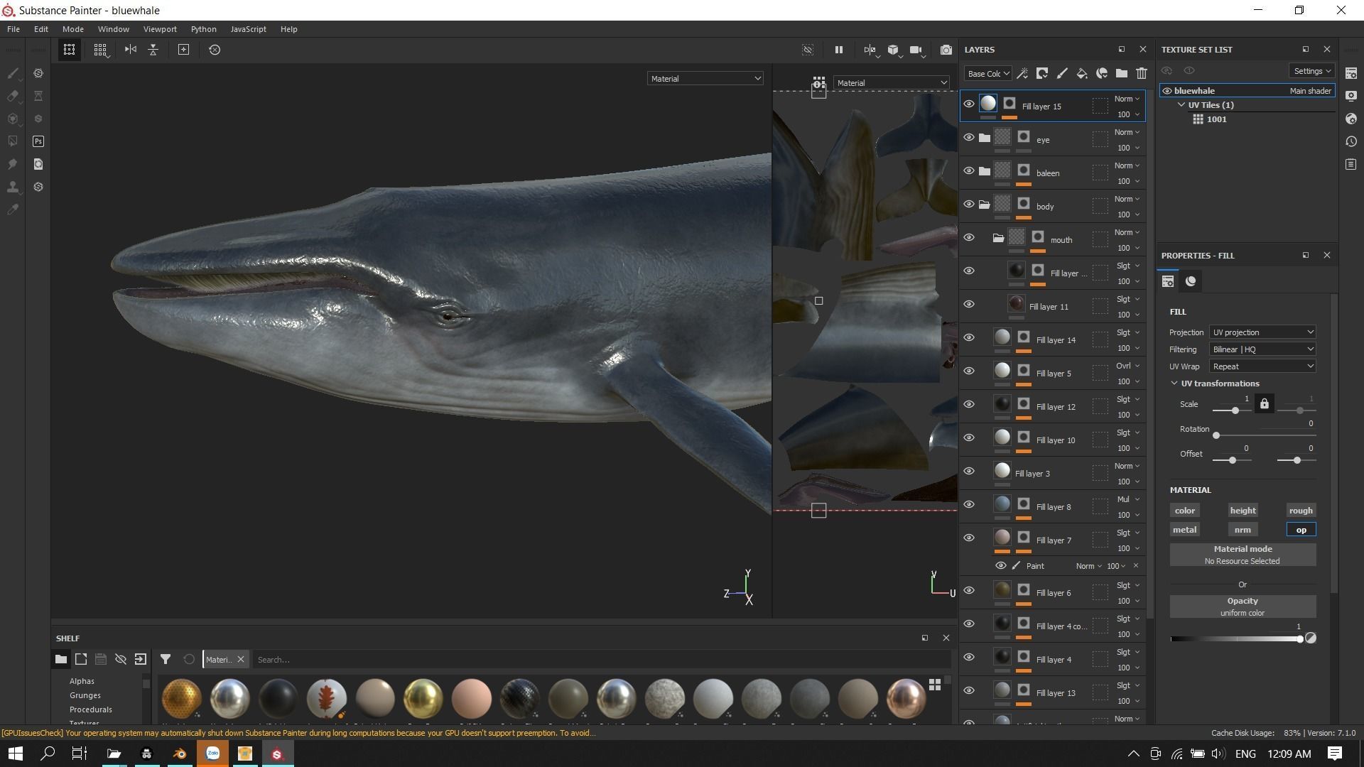The image size is (1364, 767).
Task: Open the Viewport menu
Action: point(160,29)
